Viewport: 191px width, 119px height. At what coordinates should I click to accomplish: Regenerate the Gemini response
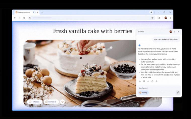coord(148,81)
